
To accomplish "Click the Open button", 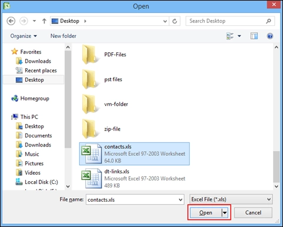I will pyautogui.click(x=205, y=212).
